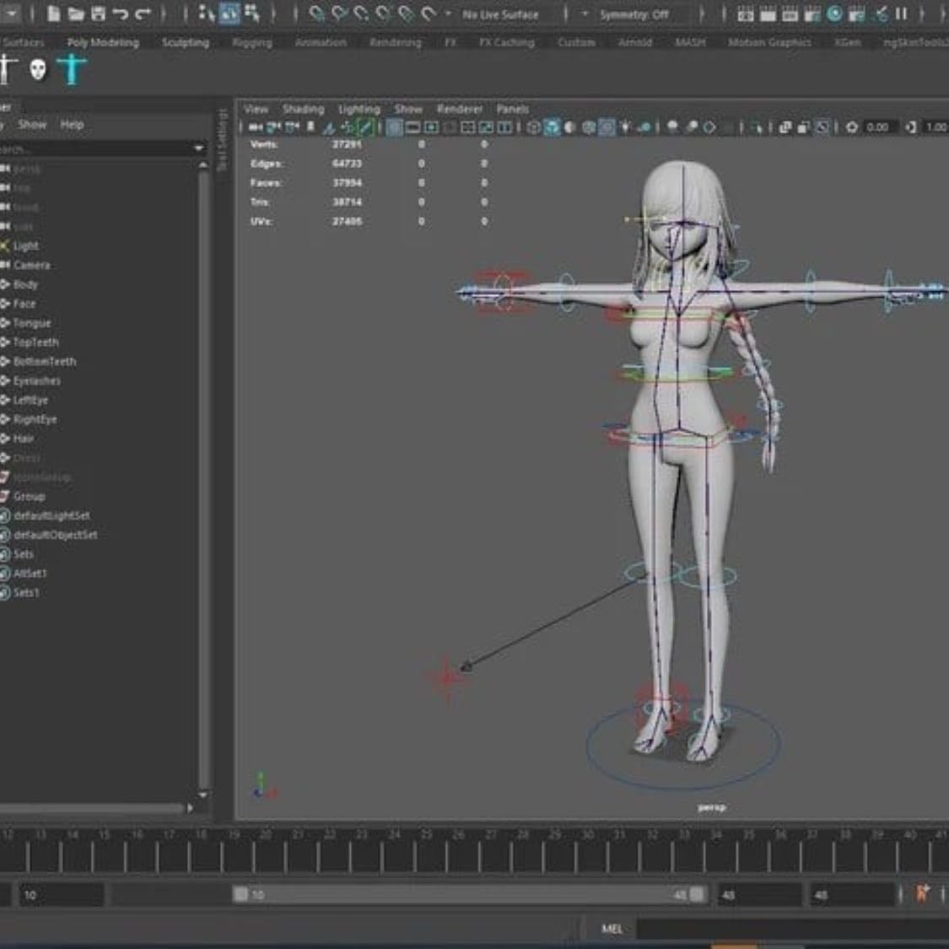Image resolution: width=949 pixels, height=949 pixels.
Task: Open the Outliner Show menu
Action: [x=32, y=124]
